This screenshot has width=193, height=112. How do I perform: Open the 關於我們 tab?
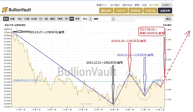point(106,11)
